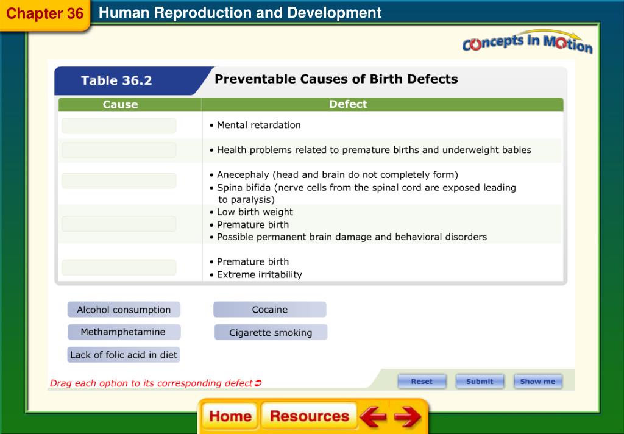Click the cause slot beside Low birth weight
This screenshot has height=434, width=624.
click(119, 224)
